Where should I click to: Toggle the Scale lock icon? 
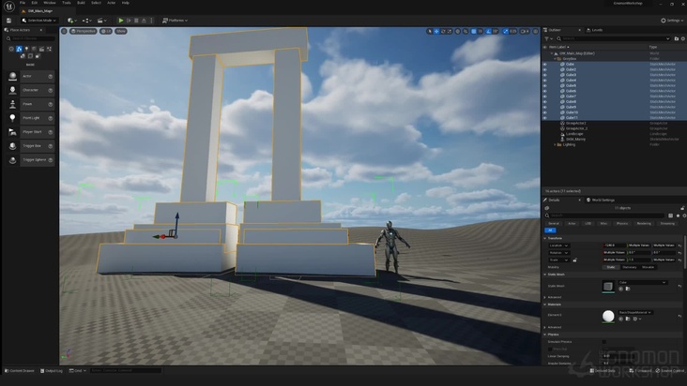click(574, 260)
